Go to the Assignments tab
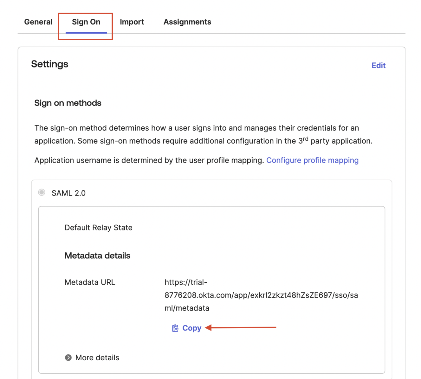Viewport: 421px width, 379px height. tap(187, 22)
